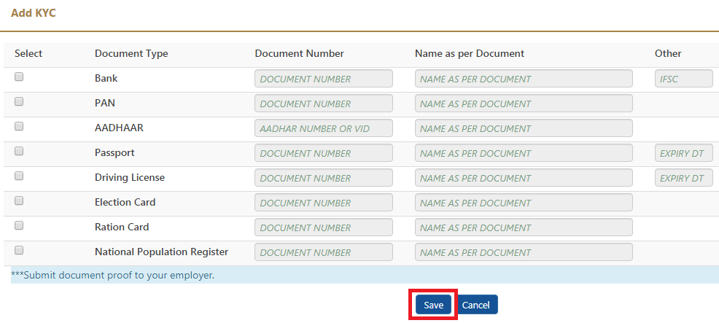
Task: Click the Cancel button
Action: pos(476,305)
